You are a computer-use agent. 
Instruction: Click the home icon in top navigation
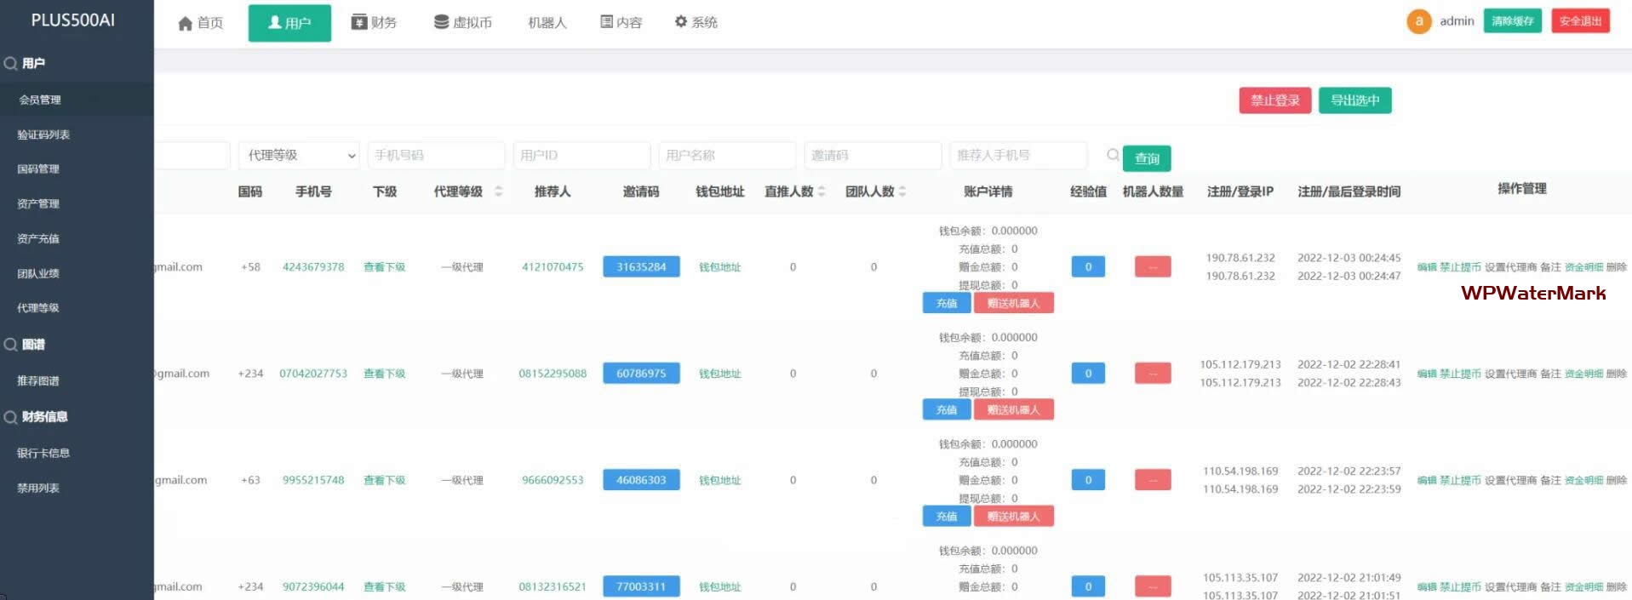(x=185, y=23)
